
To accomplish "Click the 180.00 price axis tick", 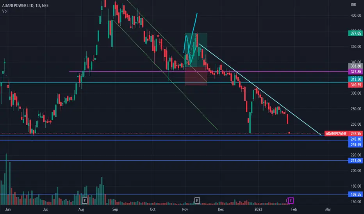I will tap(356, 186).
